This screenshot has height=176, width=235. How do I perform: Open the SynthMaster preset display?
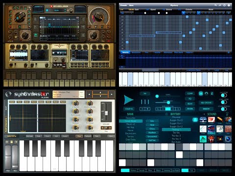(x=69, y=94)
